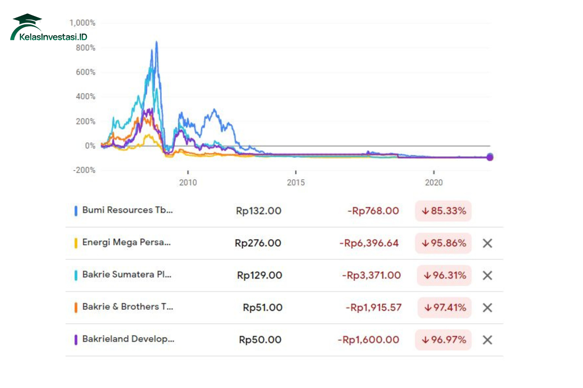Click the blue Bumi Resources color marker
This screenshot has height=388, width=583.
76,211
